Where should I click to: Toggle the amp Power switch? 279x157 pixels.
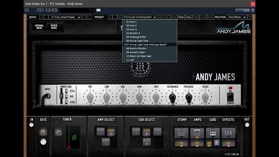230,97
